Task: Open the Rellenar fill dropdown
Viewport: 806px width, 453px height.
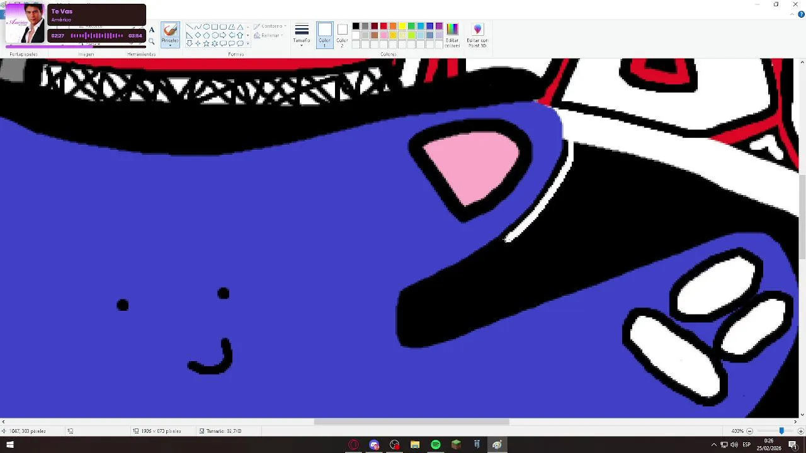Action: coord(268,35)
